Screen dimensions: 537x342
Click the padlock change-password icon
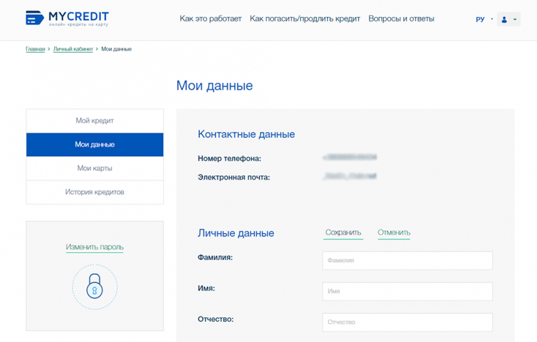coord(94,287)
